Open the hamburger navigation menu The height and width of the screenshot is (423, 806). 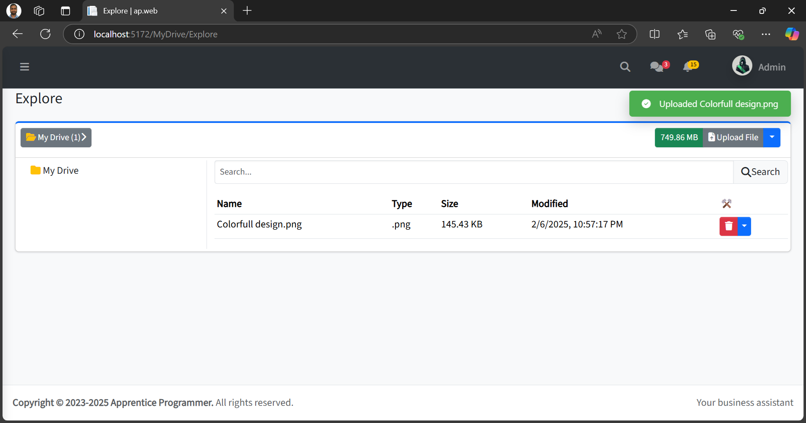pos(24,67)
